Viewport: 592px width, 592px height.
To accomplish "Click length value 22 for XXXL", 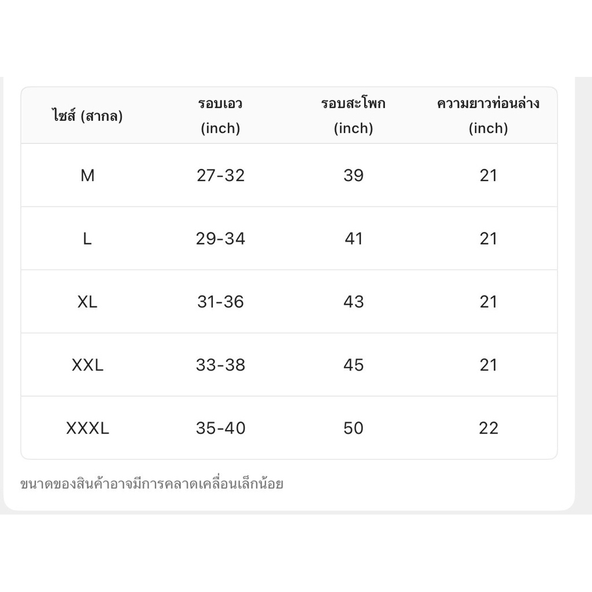I will 489,428.
